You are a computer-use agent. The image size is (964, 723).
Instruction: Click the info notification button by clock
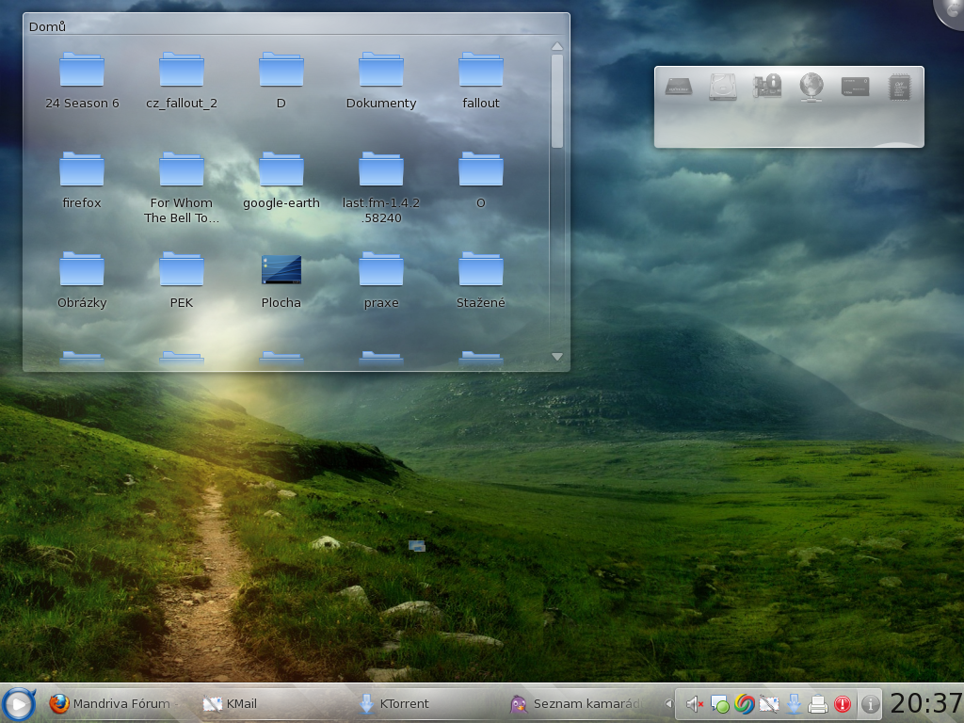point(871,704)
